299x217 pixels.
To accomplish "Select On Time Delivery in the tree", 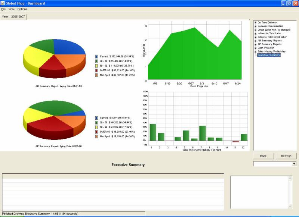I will [267, 22].
